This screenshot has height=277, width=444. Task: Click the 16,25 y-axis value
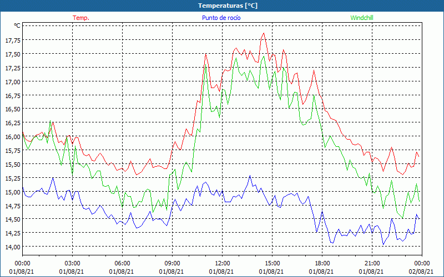click(x=13, y=123)
